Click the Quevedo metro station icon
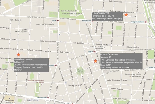The height and width of the screenshot is (104, 155). click(x=56, y=66)
